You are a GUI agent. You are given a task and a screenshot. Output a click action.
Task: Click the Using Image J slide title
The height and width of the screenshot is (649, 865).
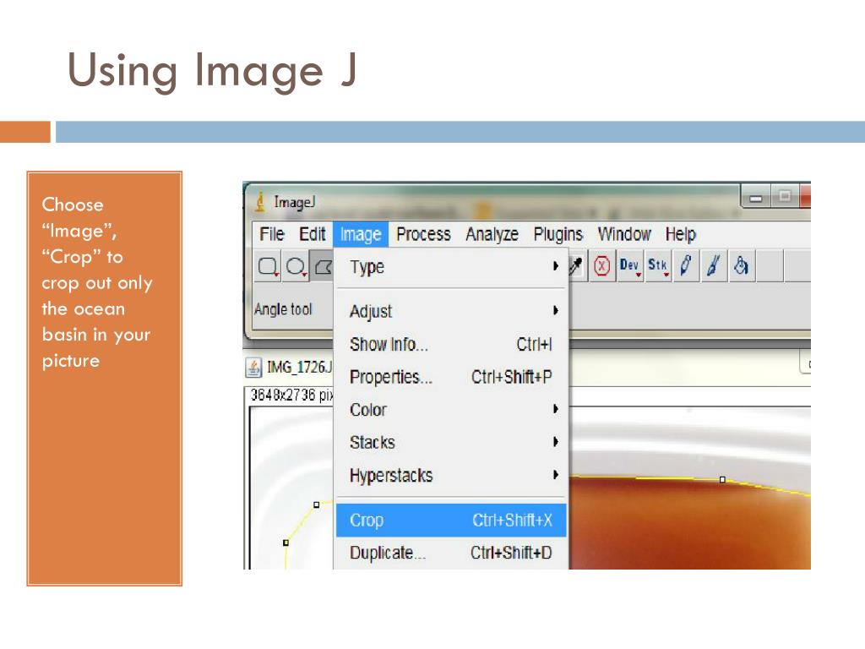click(212, 71)
